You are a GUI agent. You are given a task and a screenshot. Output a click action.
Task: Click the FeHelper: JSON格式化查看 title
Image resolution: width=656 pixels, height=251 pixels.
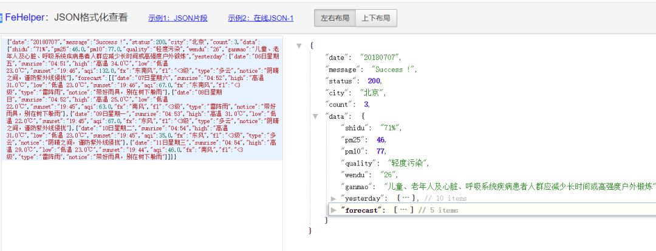[67, 18]
